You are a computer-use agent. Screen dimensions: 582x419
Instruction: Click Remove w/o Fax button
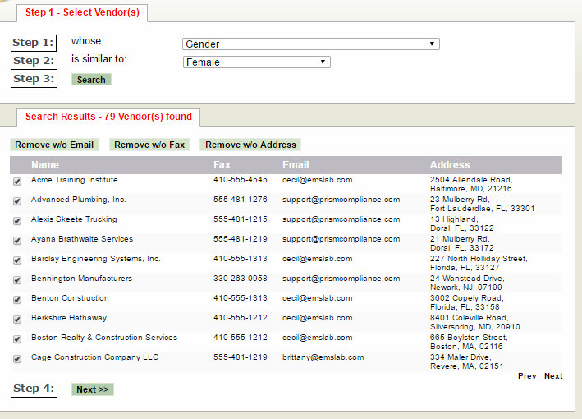click(x=149, y=145)
